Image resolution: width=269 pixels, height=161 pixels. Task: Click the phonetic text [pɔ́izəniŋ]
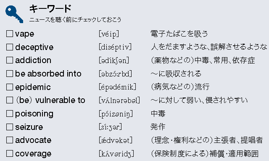116,114
